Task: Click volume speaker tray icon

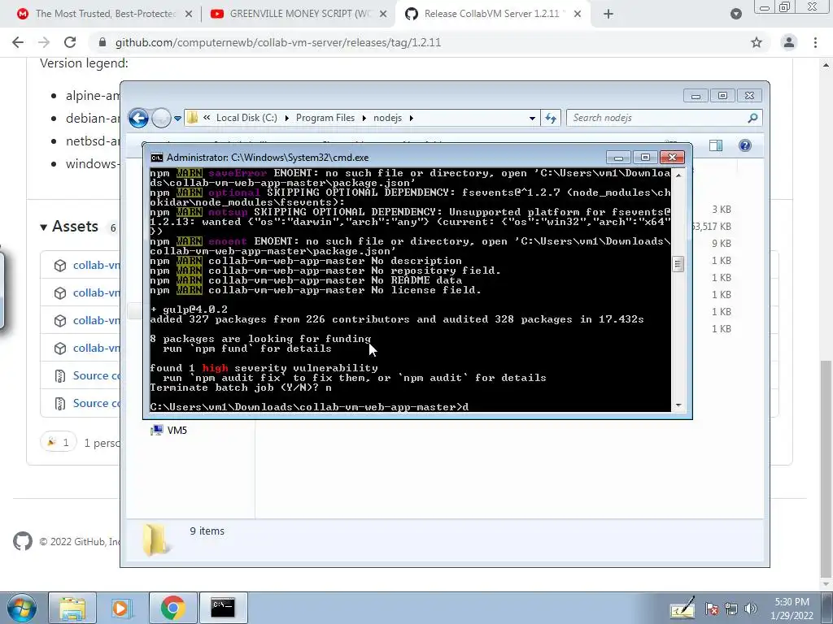Action: (750, 609)
